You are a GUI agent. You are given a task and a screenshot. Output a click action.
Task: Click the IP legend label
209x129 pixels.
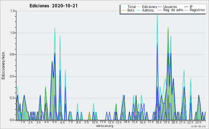(x=191, y=7)
